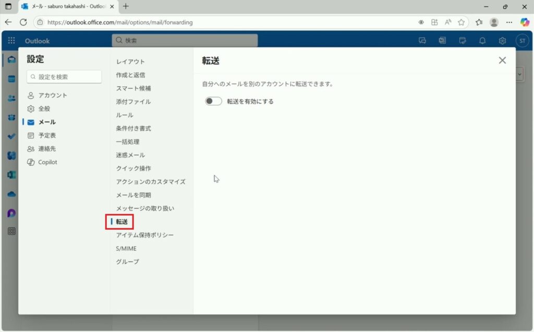
Task: Open the Outlook app launcher grid
Action: pyautogui.click(x=11, y=41)
